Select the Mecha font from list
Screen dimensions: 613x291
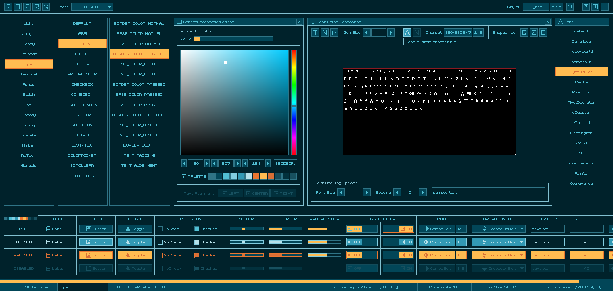(x=581, y=82)
